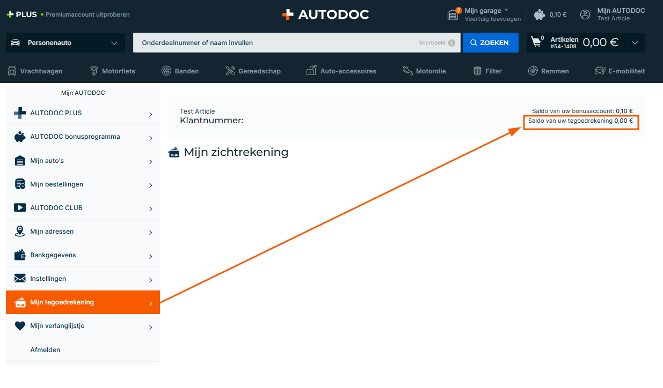Expand the cart total dropdown arrow
Image resolution: width=663 pixels, height=388 pixels.
click(x=635, y=43)
